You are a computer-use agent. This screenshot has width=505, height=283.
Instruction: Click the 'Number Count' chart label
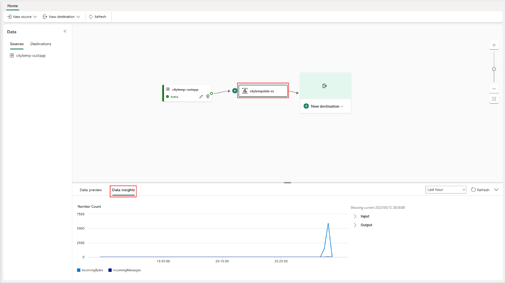(89, 207)
